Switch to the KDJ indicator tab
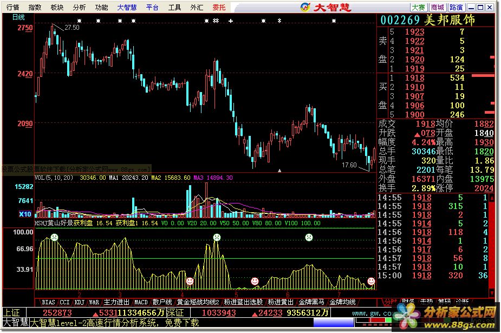This screenshot has width=501, height=333. 79,302
